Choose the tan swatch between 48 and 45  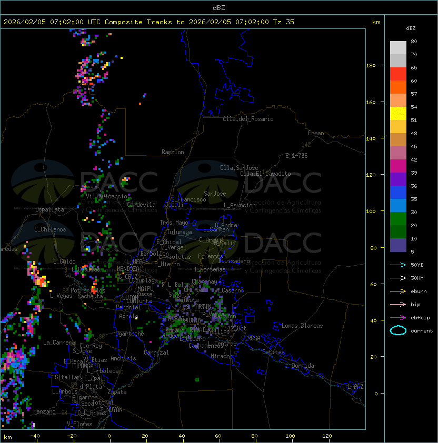(x=398, y=140)
